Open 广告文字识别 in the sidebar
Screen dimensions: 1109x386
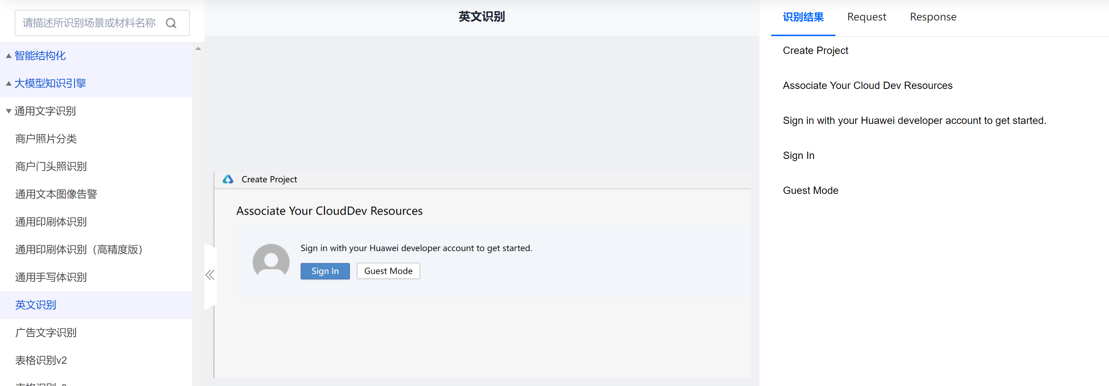[46, 333]
